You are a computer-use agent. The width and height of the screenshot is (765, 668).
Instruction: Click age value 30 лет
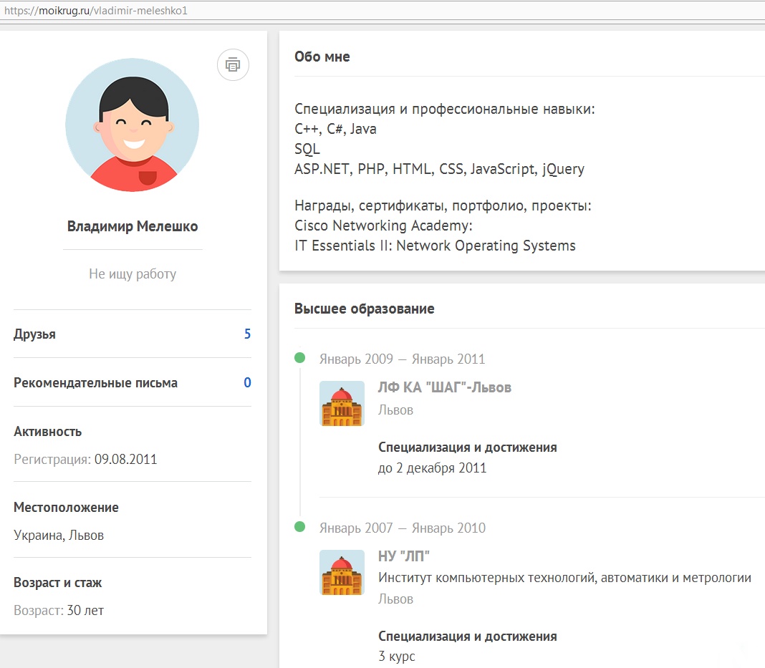[x=85, y=611]
